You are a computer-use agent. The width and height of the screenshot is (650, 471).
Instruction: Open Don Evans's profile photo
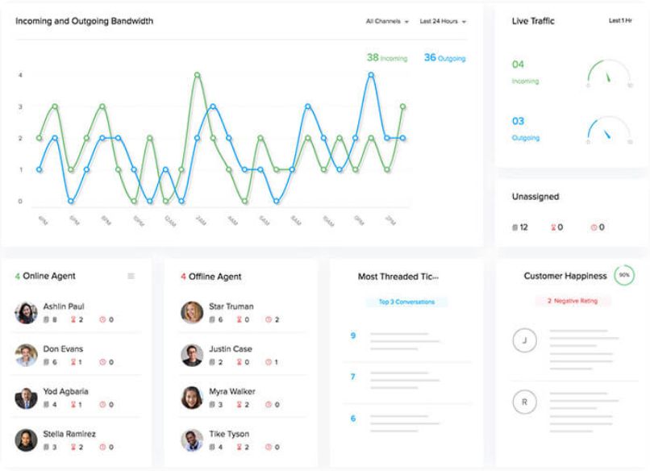(x=26, y=355)
